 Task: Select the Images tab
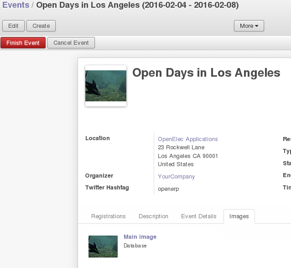[239, 216]
